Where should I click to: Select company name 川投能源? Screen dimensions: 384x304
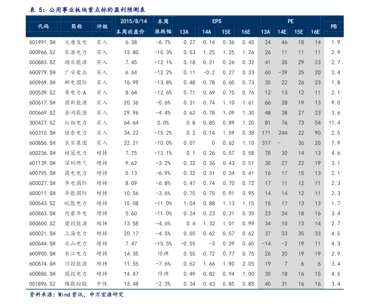[x=76, y=264]
